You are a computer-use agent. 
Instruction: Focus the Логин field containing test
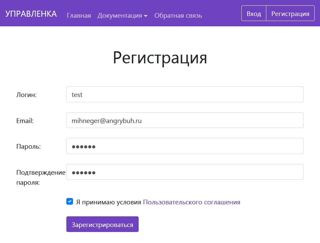[185, 95]
